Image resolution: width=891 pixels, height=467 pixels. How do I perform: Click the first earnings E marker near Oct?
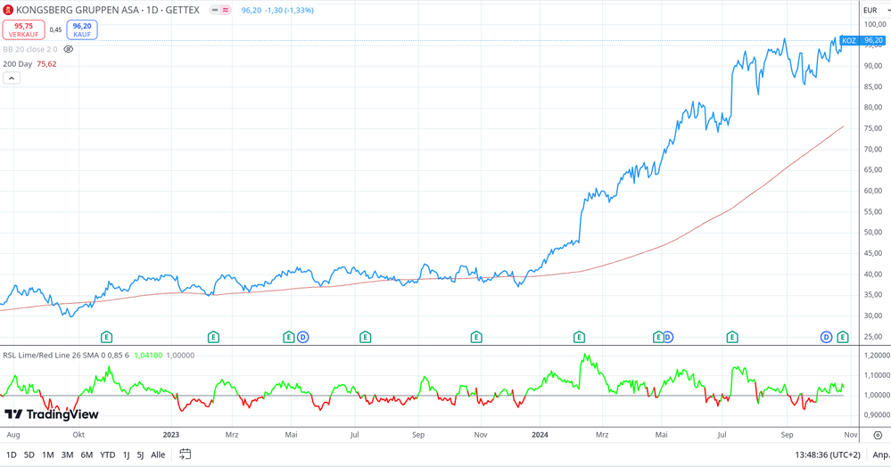tap(106, 337)
